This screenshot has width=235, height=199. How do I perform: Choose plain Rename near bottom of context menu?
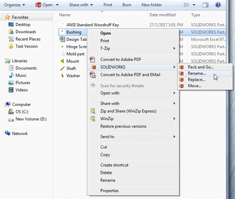pyautogui.click(x=108, y=180)
